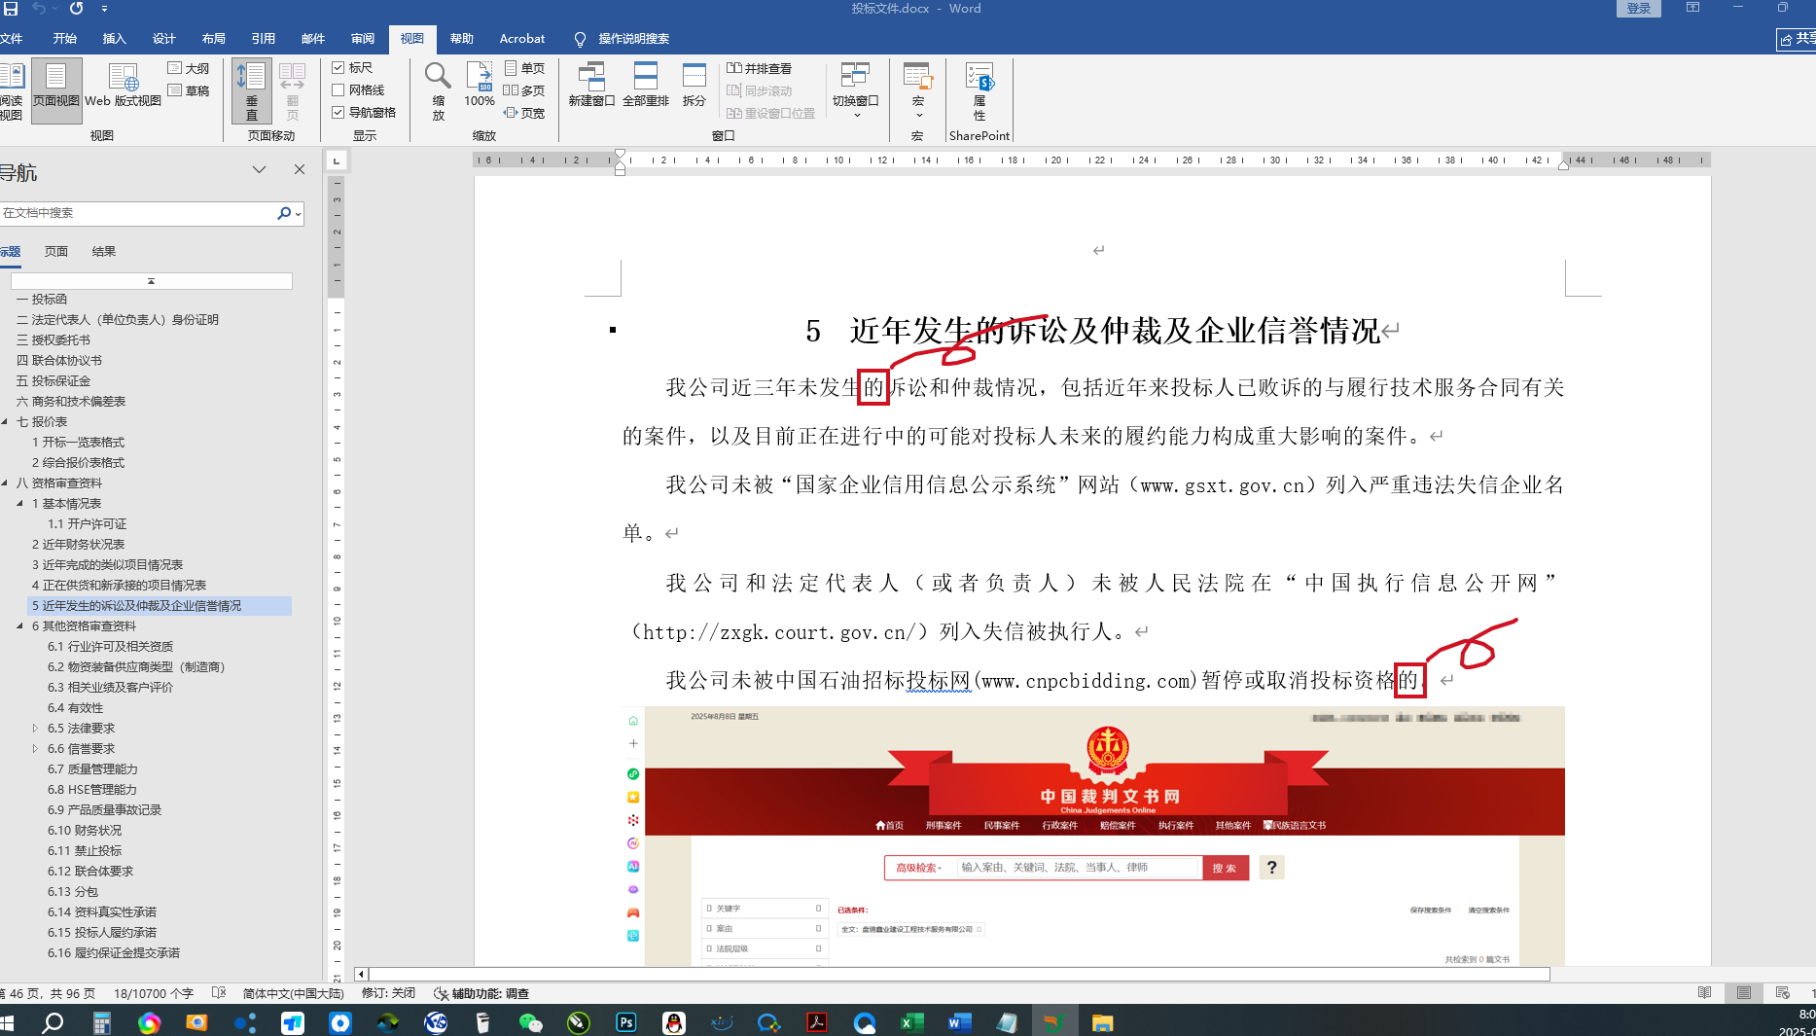Open File Explorer from the taskbar

tap(1102, 1022)
